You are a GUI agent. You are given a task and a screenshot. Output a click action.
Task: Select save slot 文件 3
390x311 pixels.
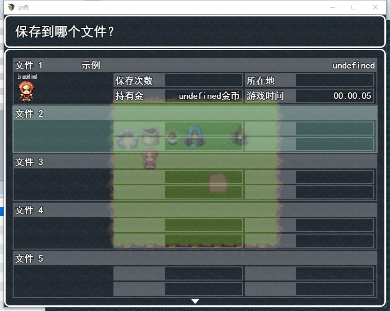click(x=195, y=178)
